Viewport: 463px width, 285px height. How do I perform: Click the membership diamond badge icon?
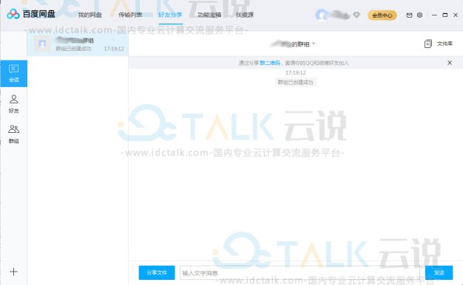pos(356,15)
